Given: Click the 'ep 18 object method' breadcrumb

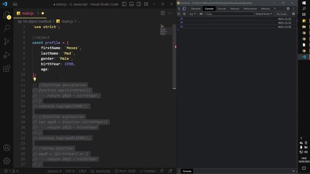Looking at the screenshot, I should click(34, 21).
